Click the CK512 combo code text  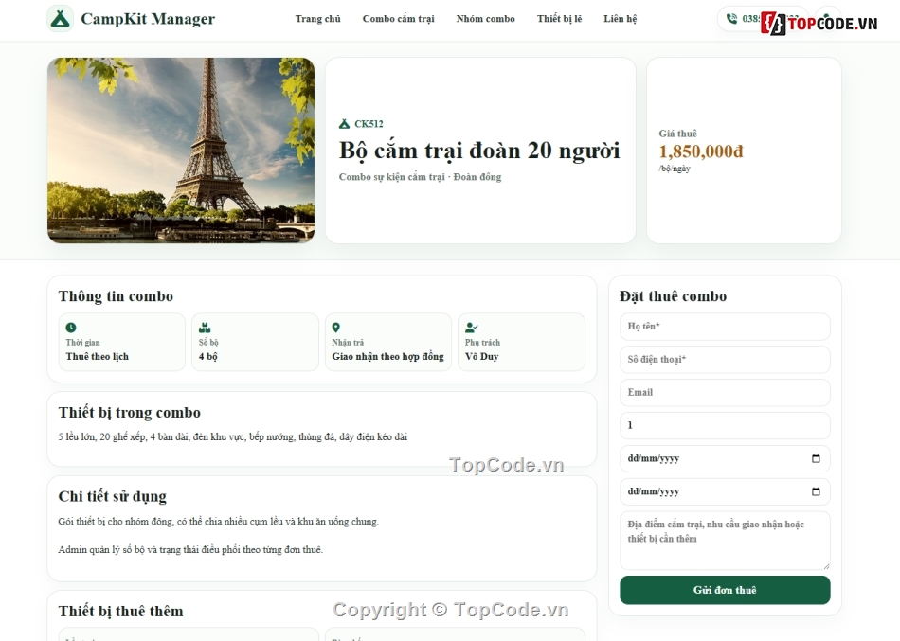pyautogui.click(x=369, y=123)
